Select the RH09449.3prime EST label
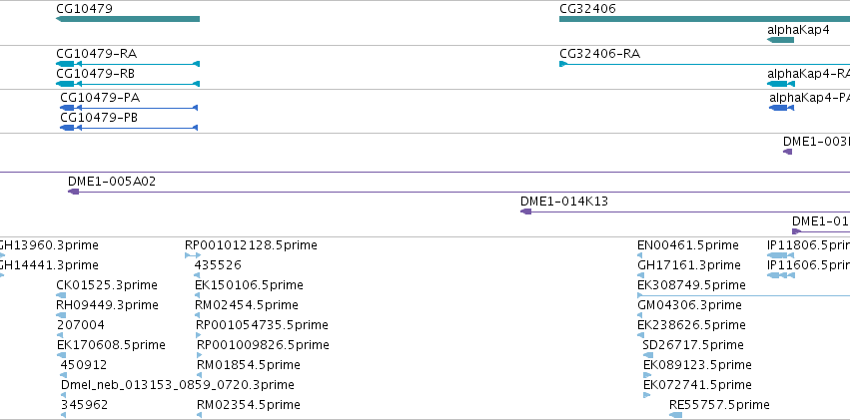850x420 pixels. [x=107, y=305]
